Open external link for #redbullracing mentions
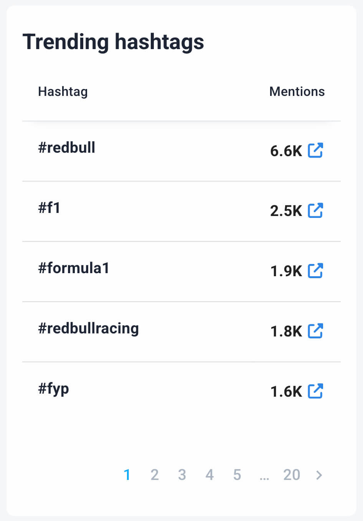 [x=315, y=331]
